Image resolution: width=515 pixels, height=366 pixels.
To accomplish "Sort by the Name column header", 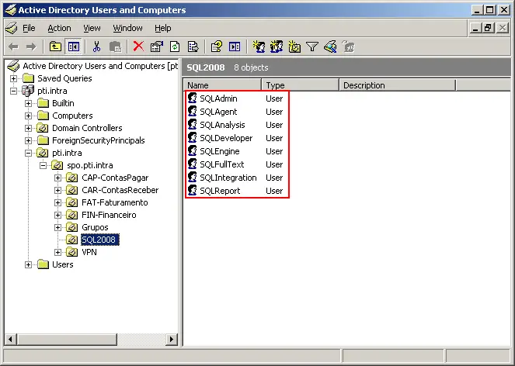I will click(222, 85).
